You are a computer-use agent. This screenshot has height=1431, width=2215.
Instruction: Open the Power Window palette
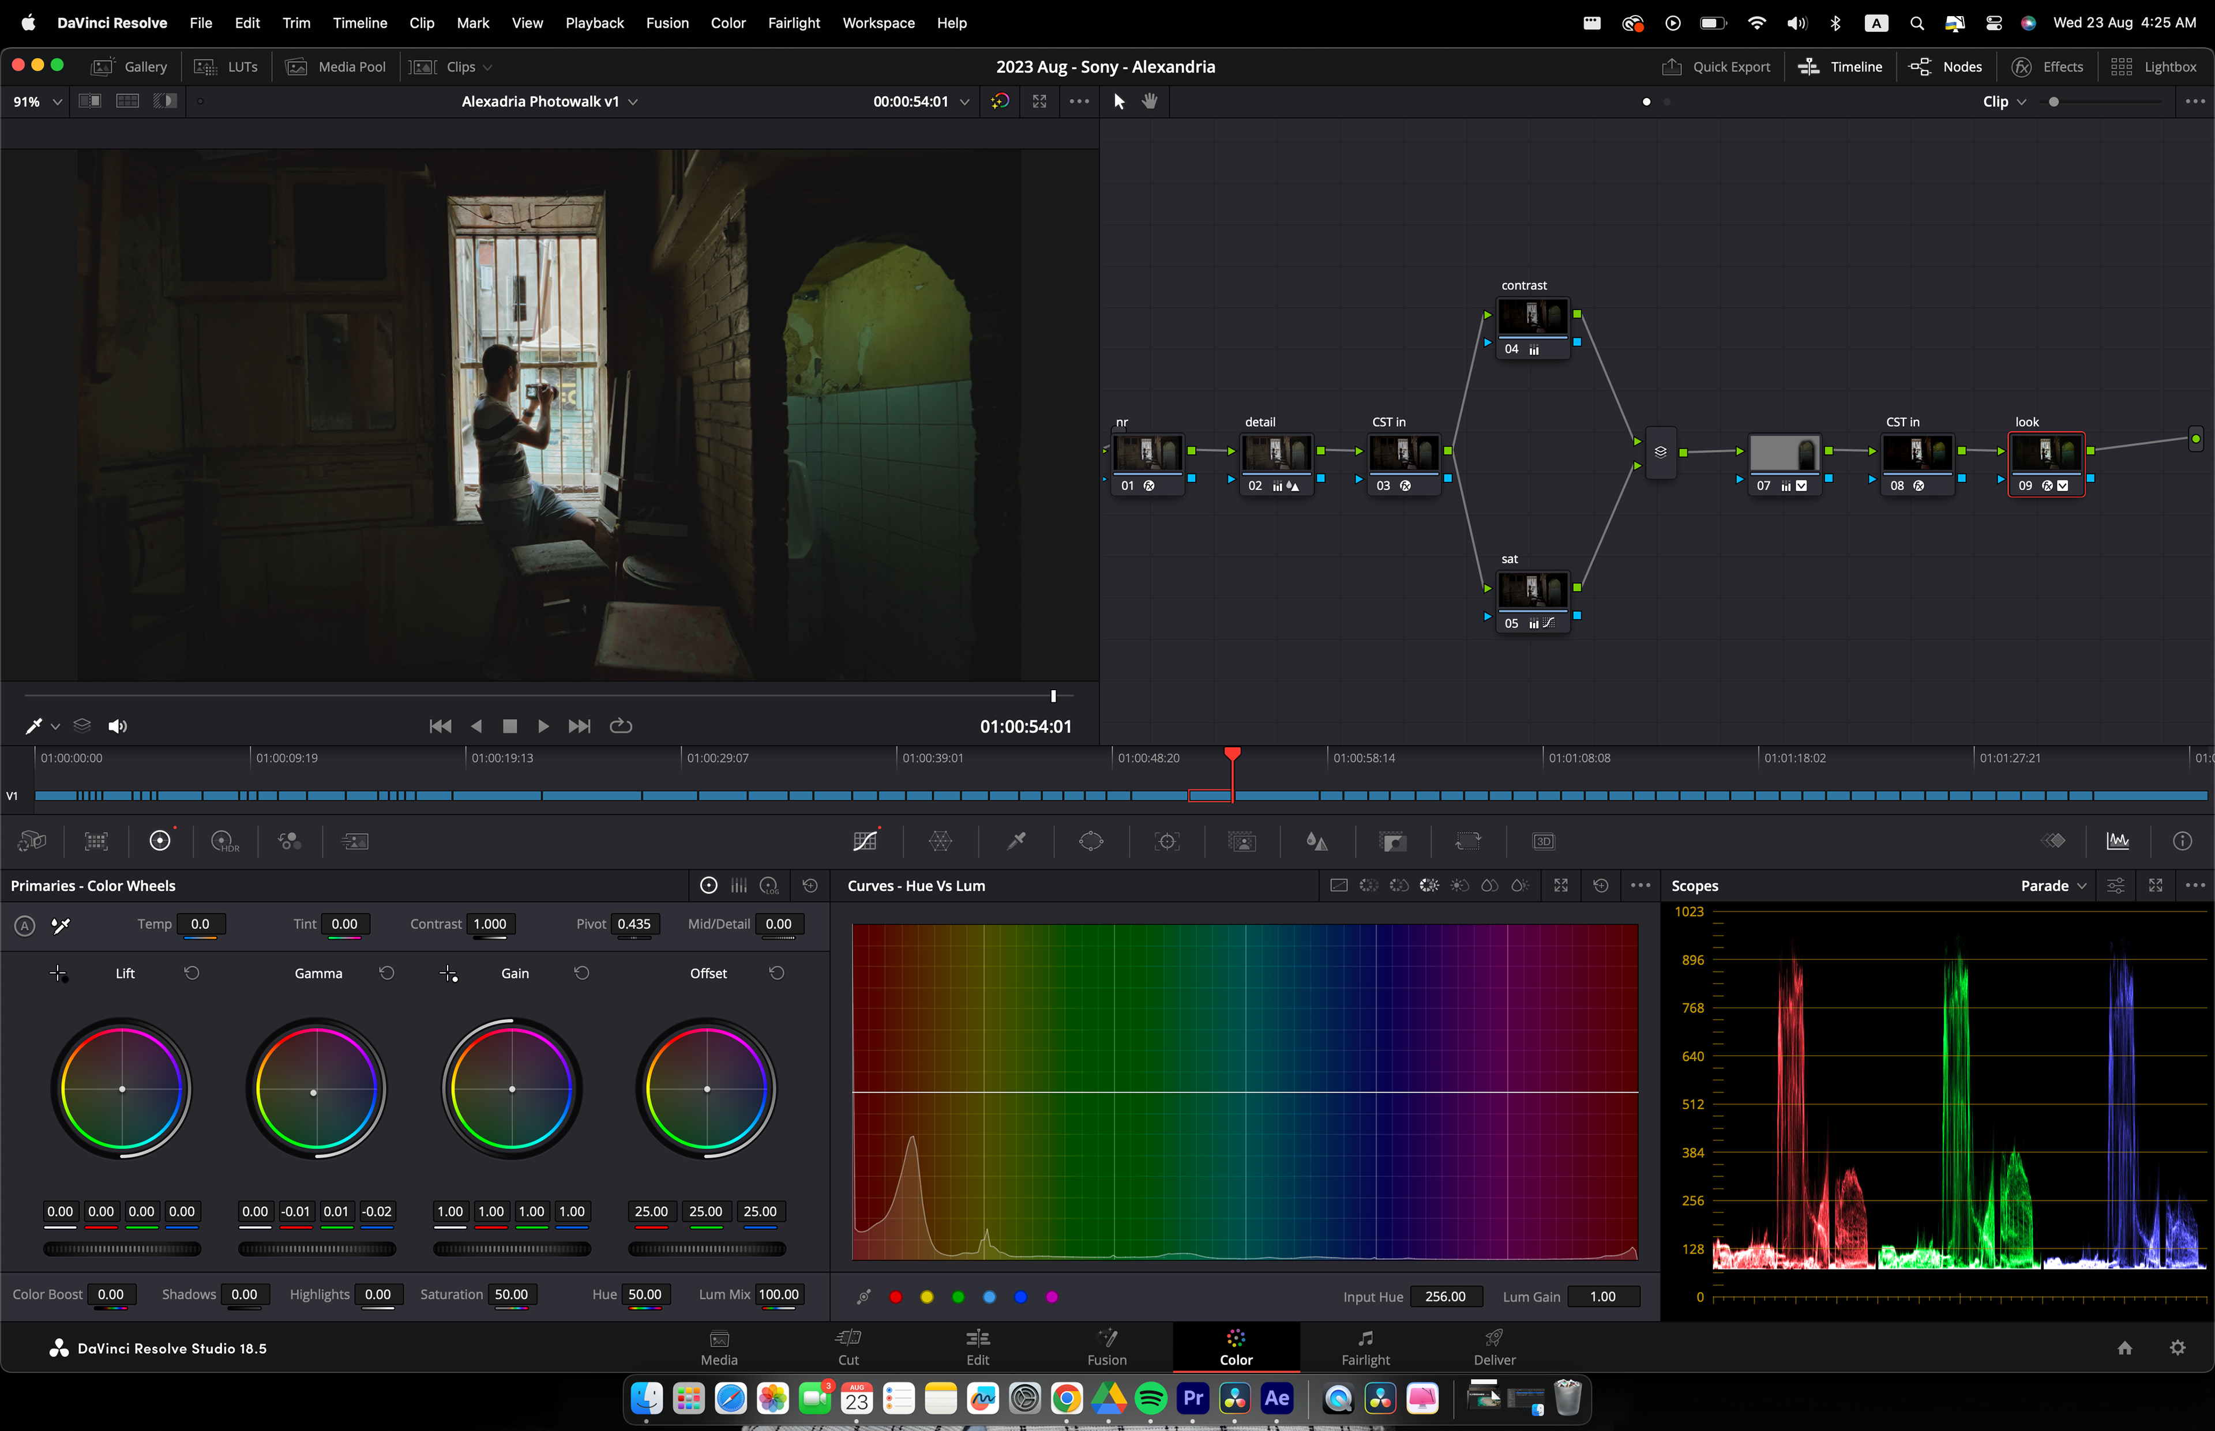[1091, 841]
